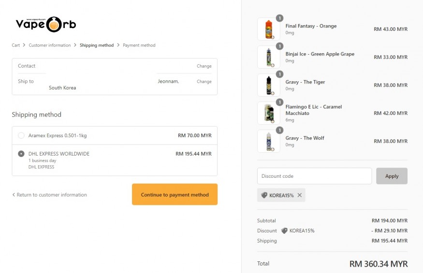
Task: Continue to payment method
Action: pos(175,195)
